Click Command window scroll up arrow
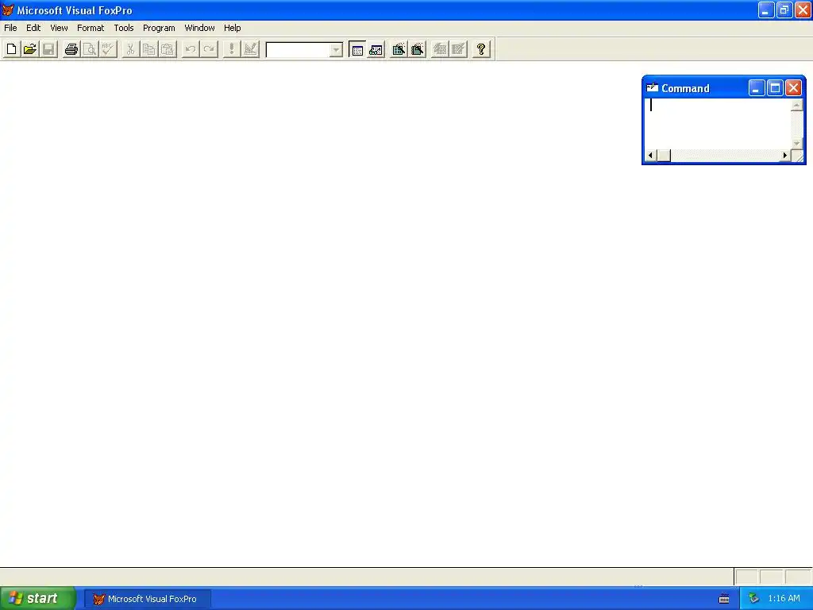Viewport: 813px width, 610px height. (x=797, y=105)
